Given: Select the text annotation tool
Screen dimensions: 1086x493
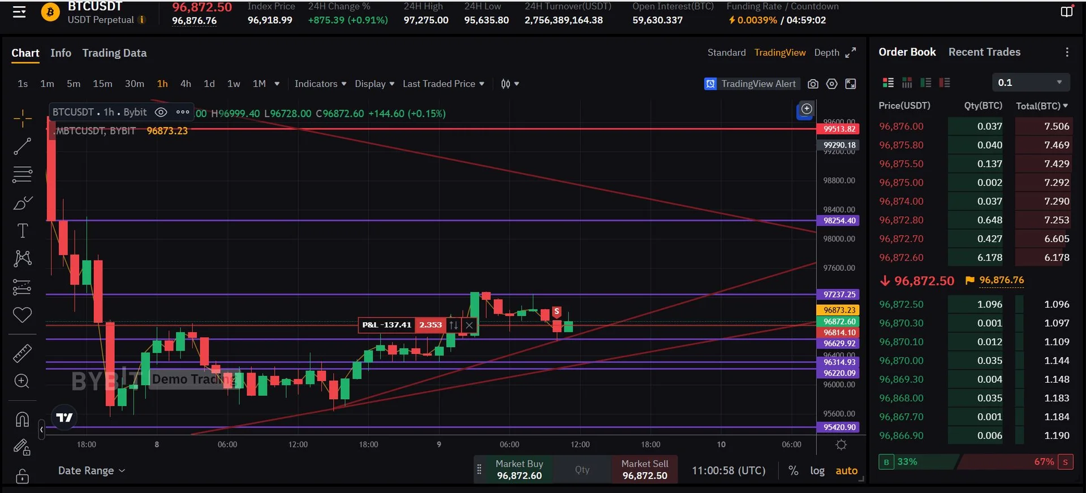Looking at the screenshot, I should click(x=23, y=230).
